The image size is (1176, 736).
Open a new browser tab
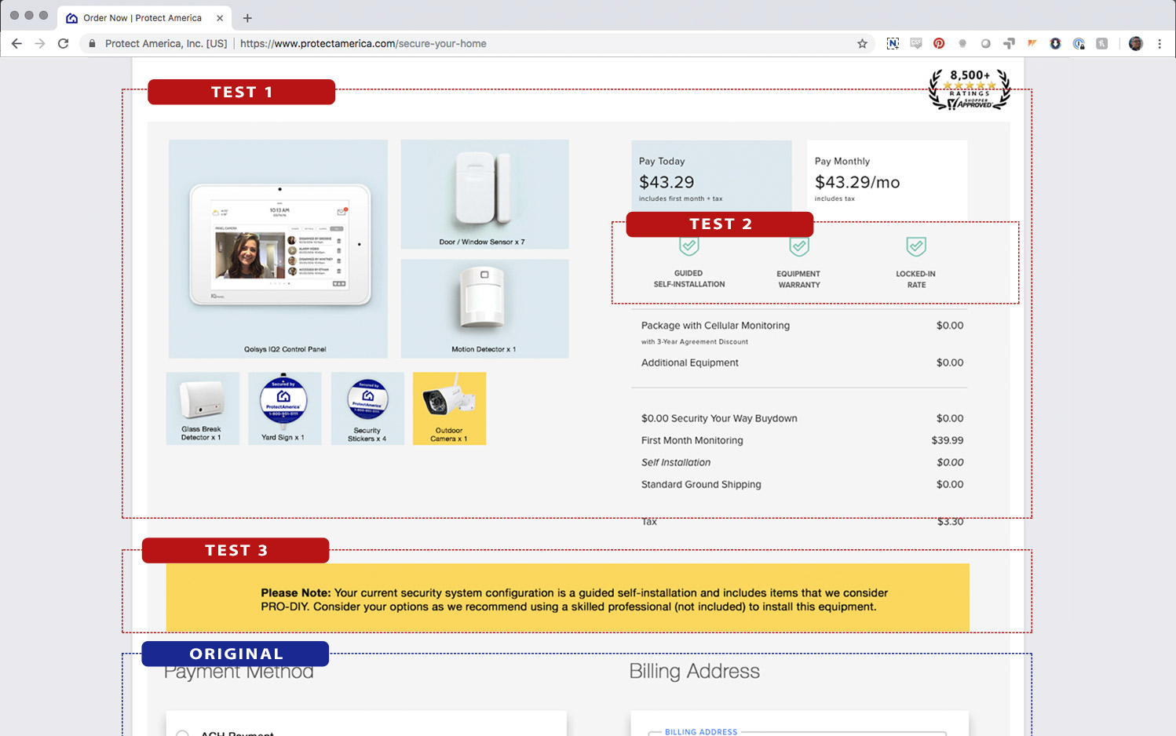click(247, 18)
